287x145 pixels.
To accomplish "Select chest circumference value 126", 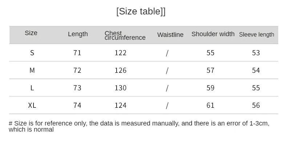I will coord(120,70).
